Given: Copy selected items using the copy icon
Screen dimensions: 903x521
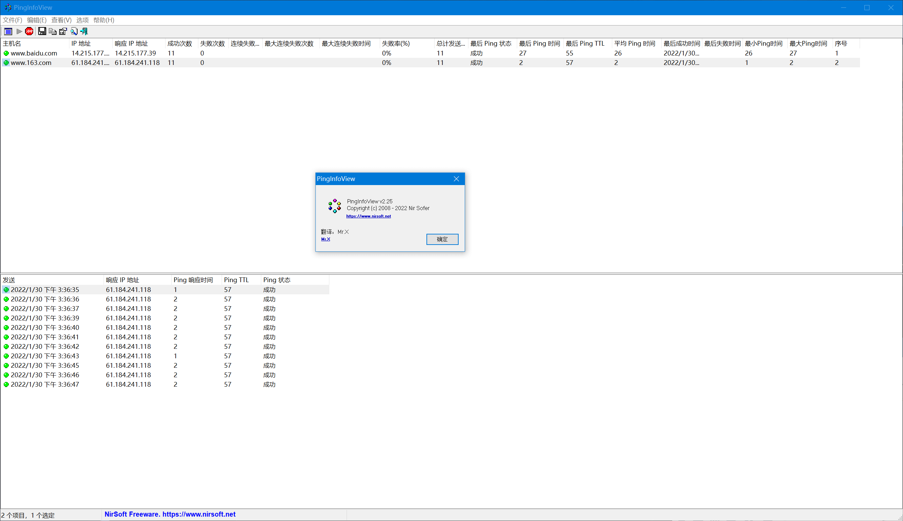Looking at the screenshot, I should coord(52,31).
